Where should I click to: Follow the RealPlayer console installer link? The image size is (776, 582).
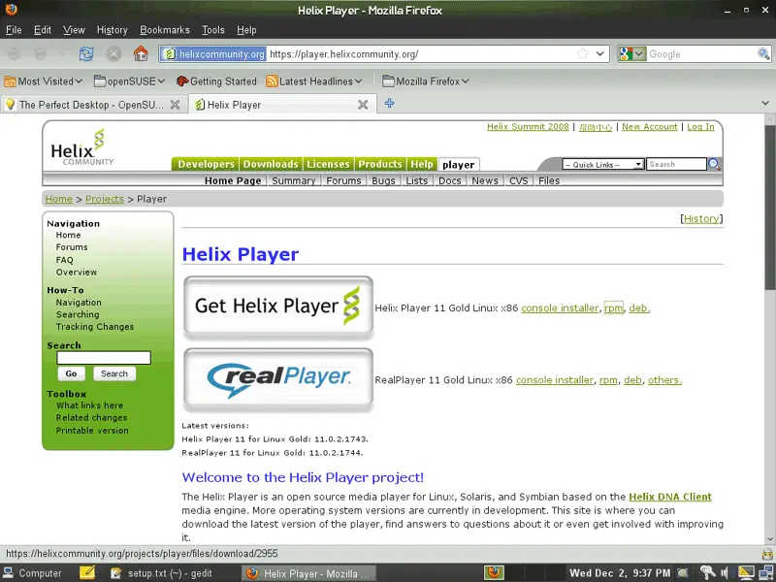(554, 380)
